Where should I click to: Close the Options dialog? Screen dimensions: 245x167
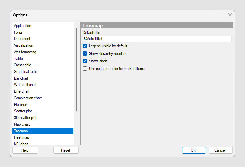(x=230, y=15)
